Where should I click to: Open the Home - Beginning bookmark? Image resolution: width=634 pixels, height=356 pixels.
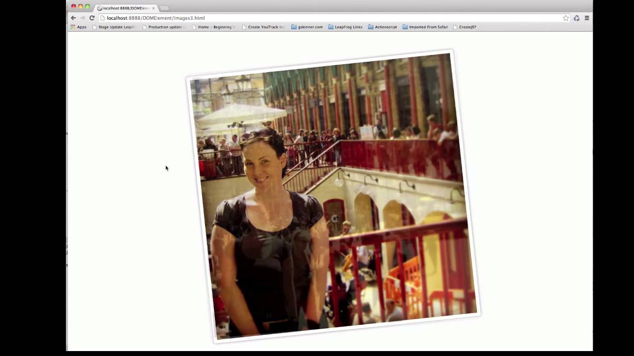213,27
